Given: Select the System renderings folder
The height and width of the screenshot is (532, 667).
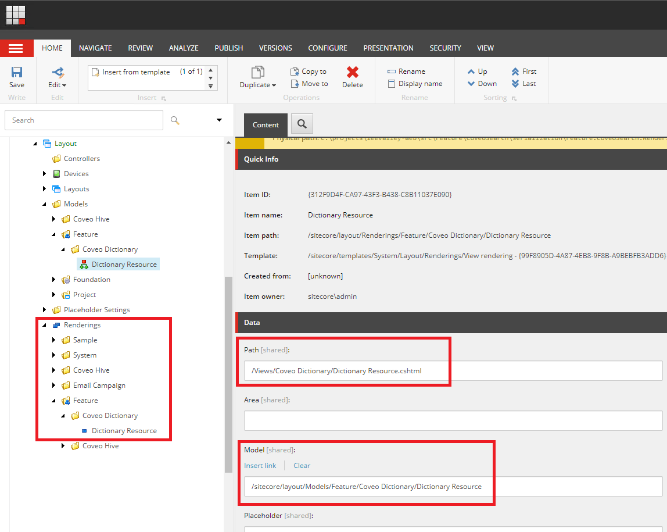Looking at the screenshot, I should click(x=85, y=355).
